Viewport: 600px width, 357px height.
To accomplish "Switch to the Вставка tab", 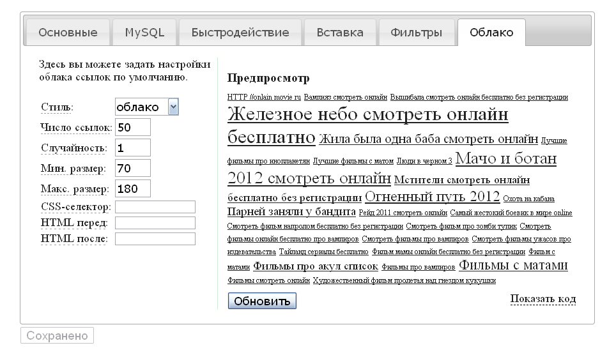I will [x=339, y=33].
